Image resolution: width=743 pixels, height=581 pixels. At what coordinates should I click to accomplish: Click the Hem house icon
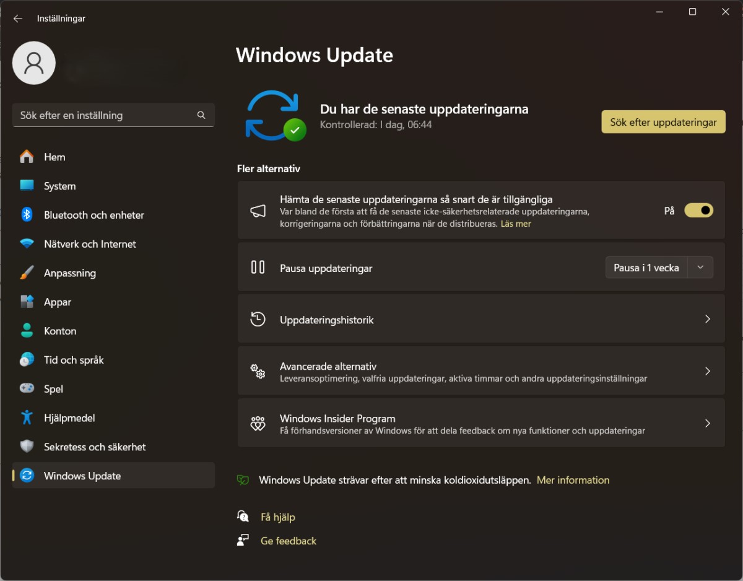[x=27, y=157]
